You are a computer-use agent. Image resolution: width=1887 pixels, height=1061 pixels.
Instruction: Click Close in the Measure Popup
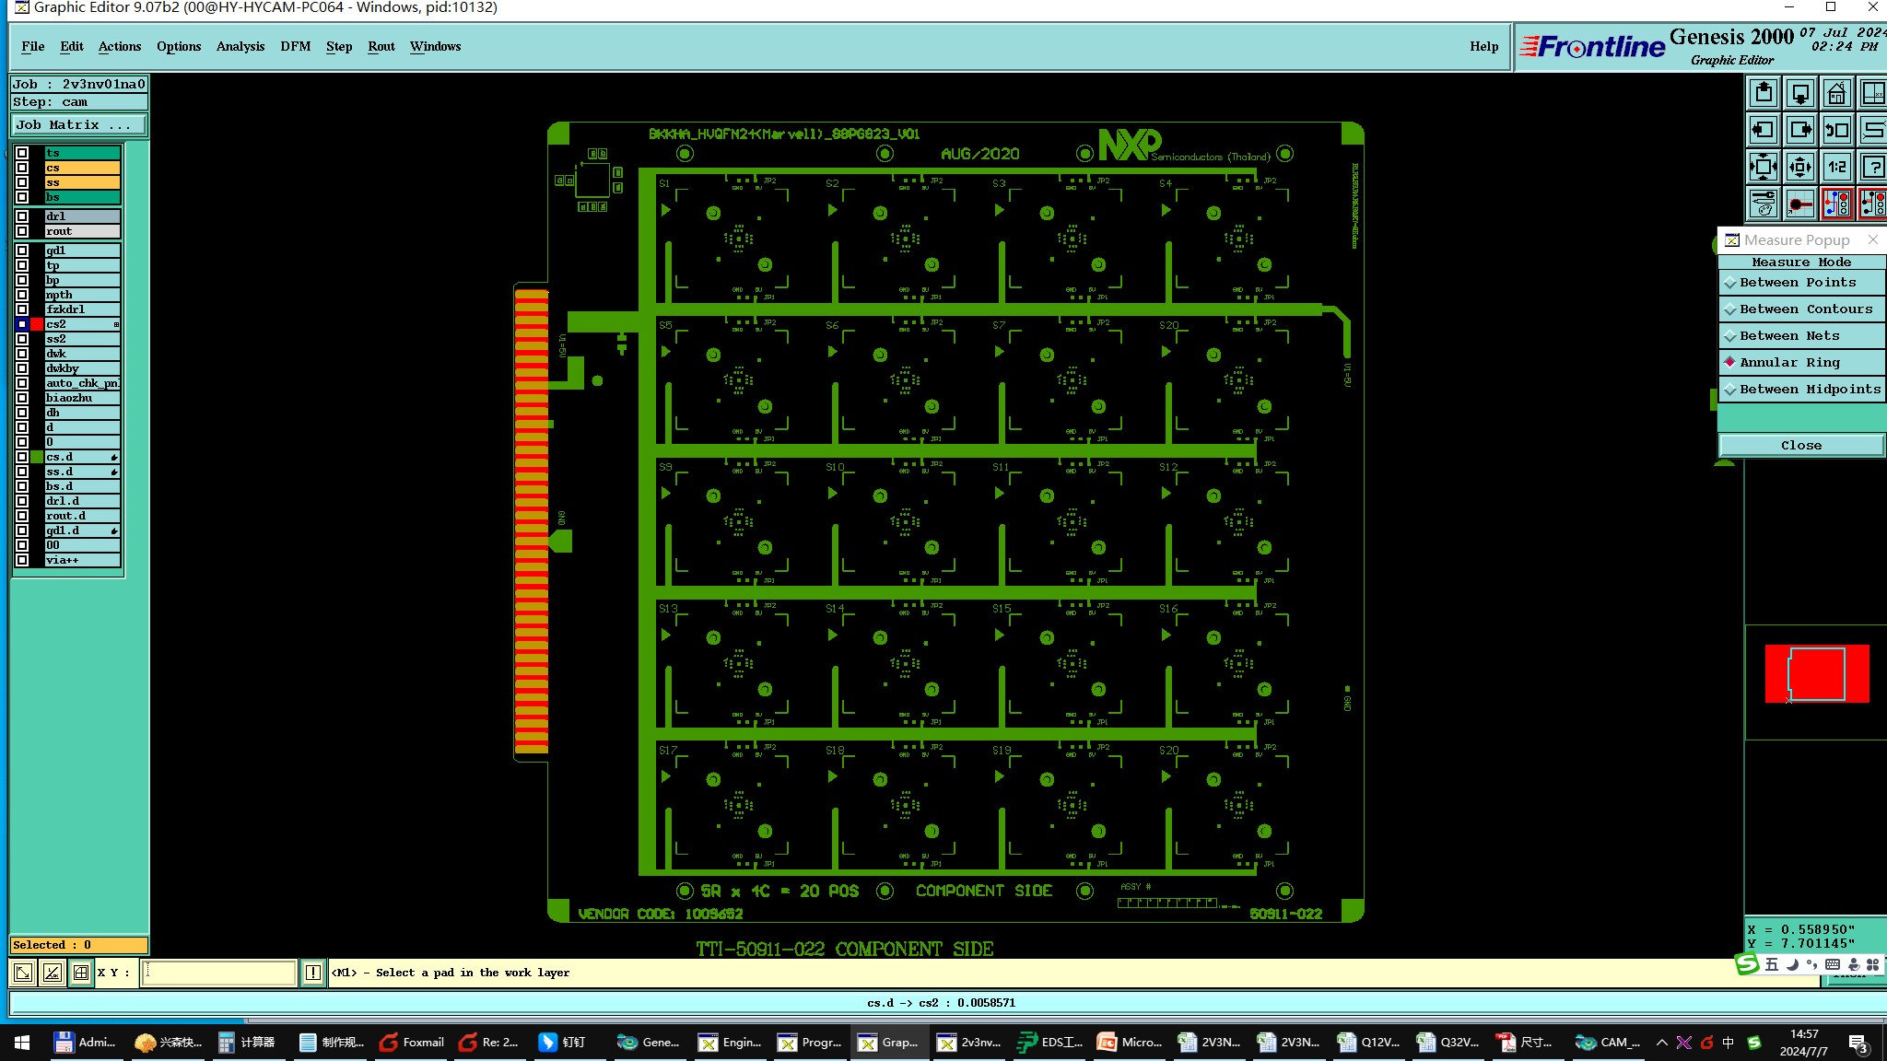1801,446
